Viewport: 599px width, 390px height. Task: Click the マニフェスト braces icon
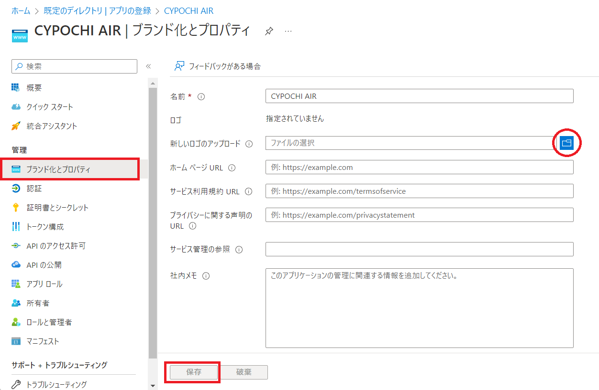pyautogui.click(x=16, y=341)
